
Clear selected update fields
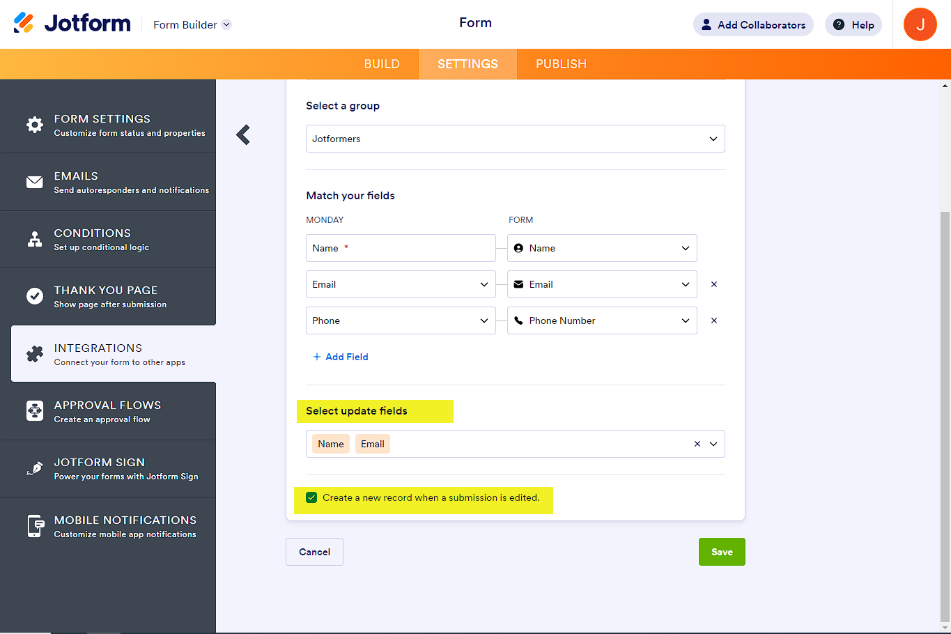pos(697,444)
